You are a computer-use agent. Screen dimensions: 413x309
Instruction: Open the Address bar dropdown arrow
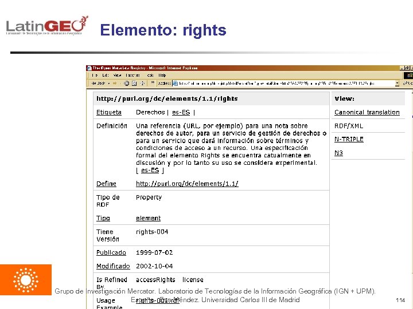point(397,84)
